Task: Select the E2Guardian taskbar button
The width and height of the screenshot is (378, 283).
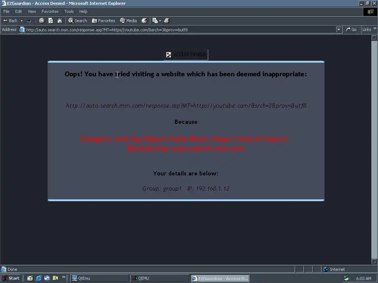Action: point(220,279)
